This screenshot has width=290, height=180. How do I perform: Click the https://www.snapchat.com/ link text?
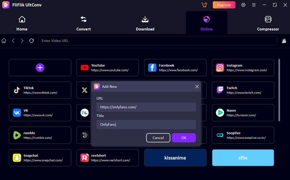[43, 160]
